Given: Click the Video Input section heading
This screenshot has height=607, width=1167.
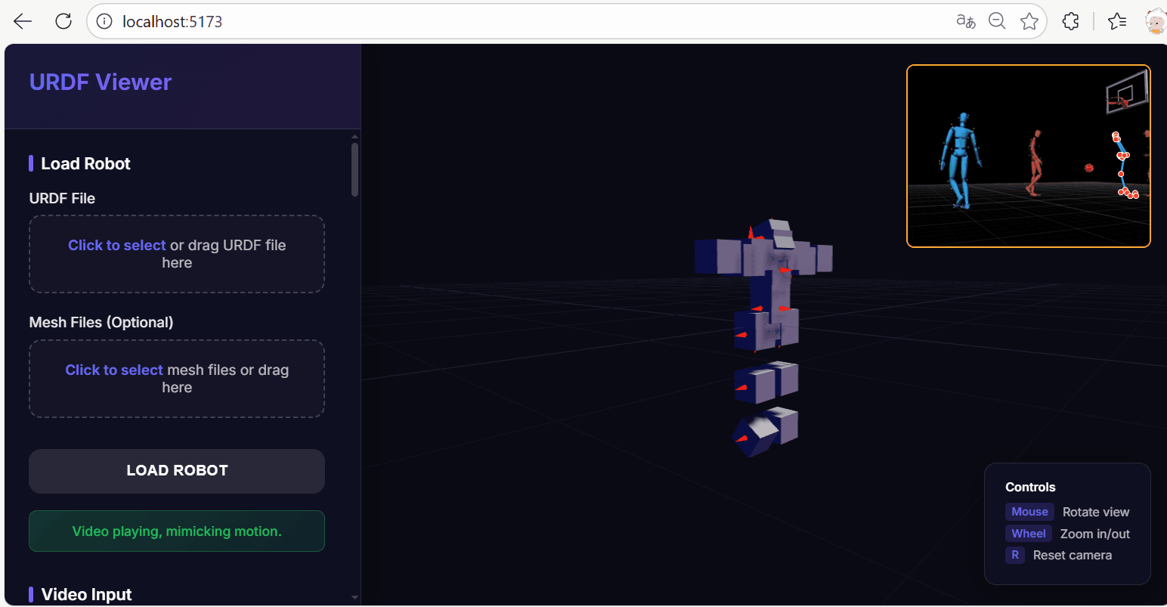Looking at the screenshot, I should tap(86, 594).
